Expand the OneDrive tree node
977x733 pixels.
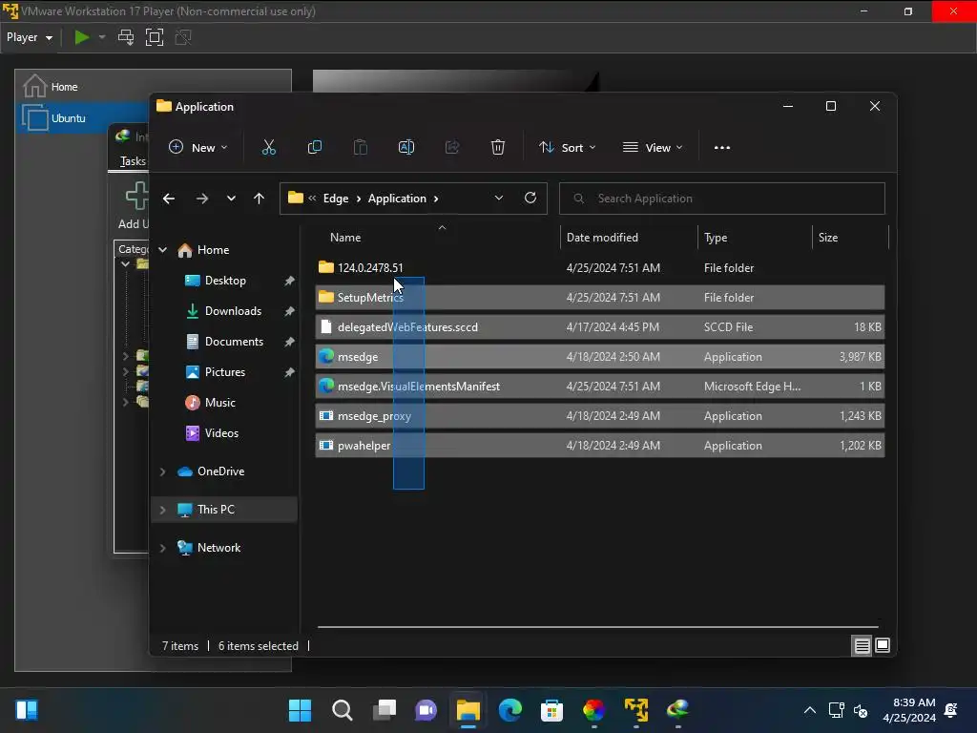click(x=162, y=471)
